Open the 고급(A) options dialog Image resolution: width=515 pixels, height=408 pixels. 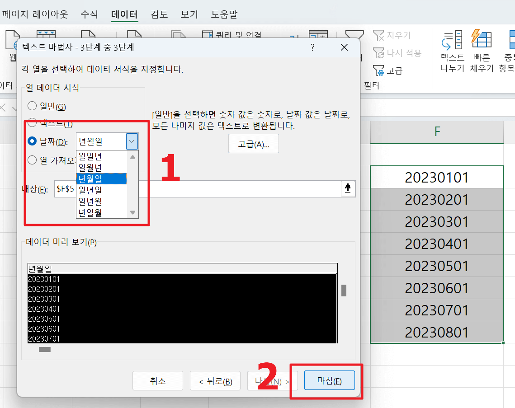pyautogui.click(x=253, y=143)
